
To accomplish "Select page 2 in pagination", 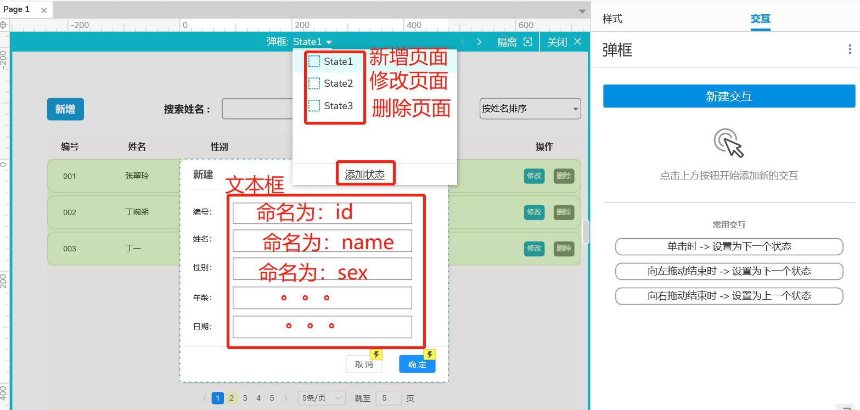I will (232, 398).
